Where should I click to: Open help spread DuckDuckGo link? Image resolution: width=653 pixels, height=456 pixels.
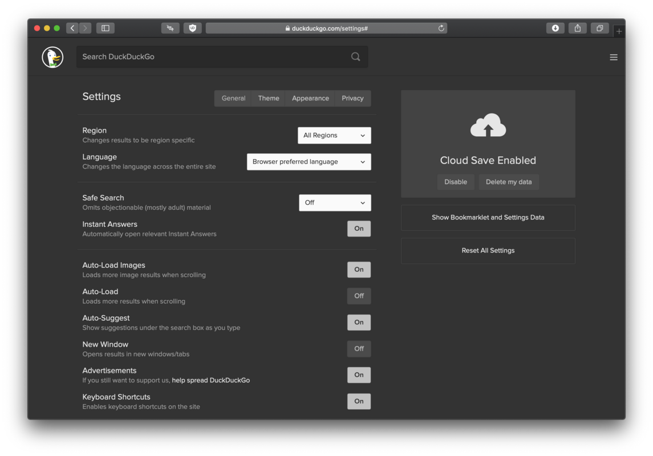(210, 380)
